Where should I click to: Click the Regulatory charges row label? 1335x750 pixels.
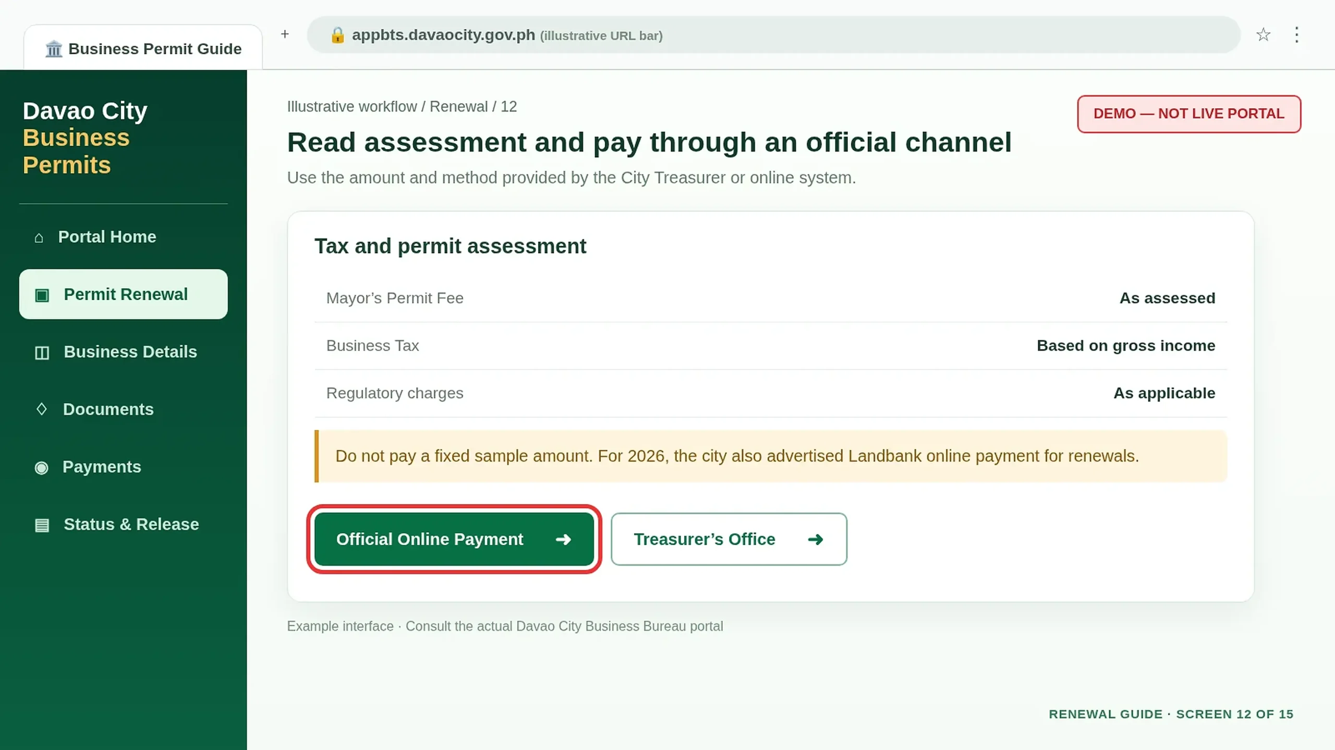pos(395,393)
